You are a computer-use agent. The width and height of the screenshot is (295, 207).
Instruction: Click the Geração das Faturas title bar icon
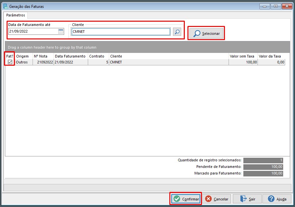(x=6, y=6)
